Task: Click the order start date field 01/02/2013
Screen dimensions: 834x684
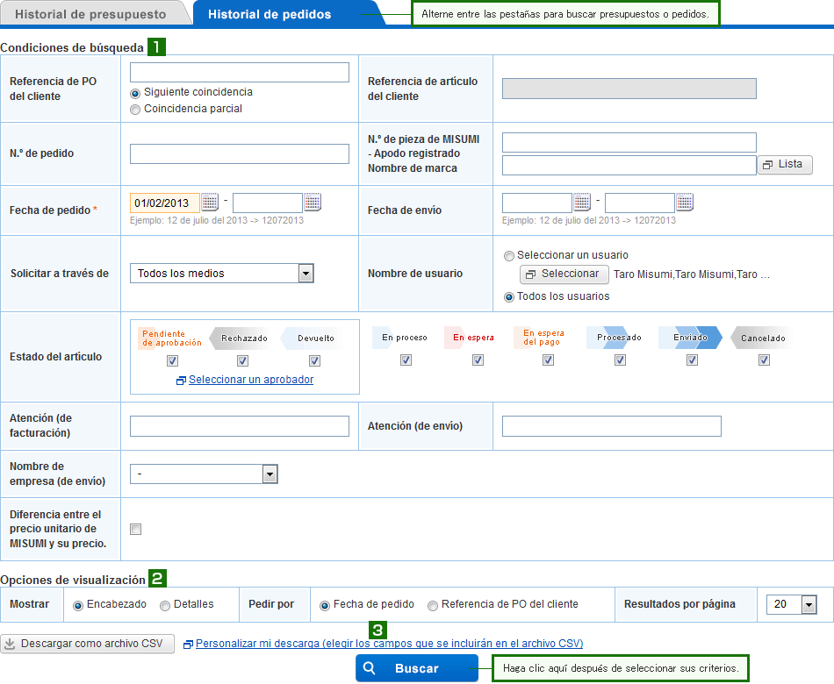Action: pos(165,203)
